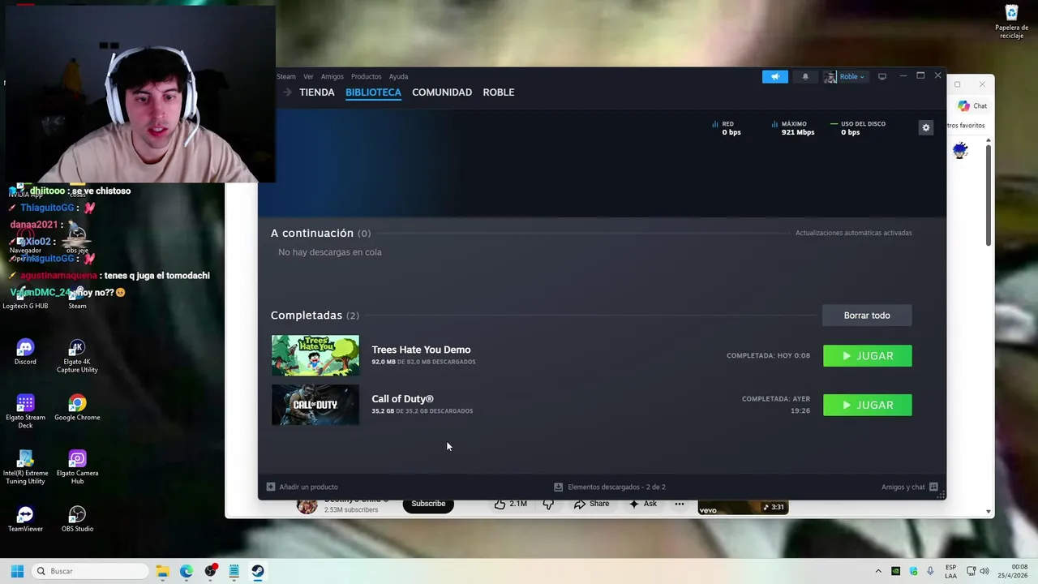
Task: Click Trees Hate You Demo thumbnail
Action: [x=315, y=355]
